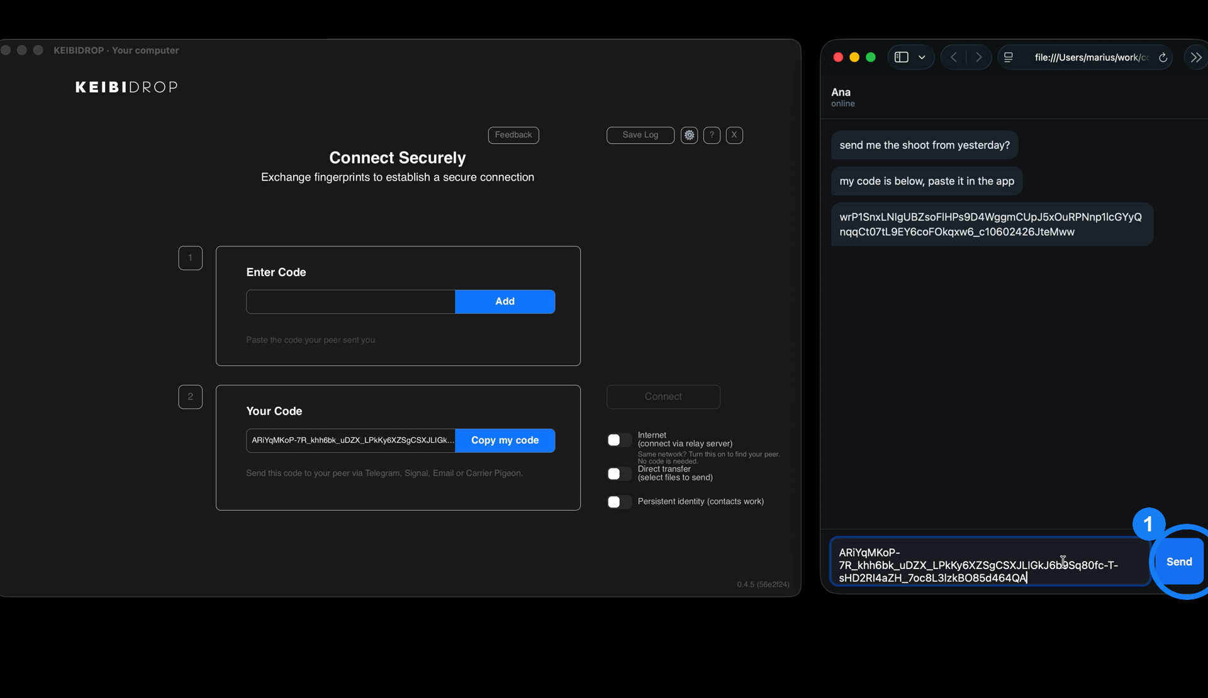
Task: Click the hint 'Paste the code your peer sent you'
Action: pyautogui.click(x=310, y=340)
